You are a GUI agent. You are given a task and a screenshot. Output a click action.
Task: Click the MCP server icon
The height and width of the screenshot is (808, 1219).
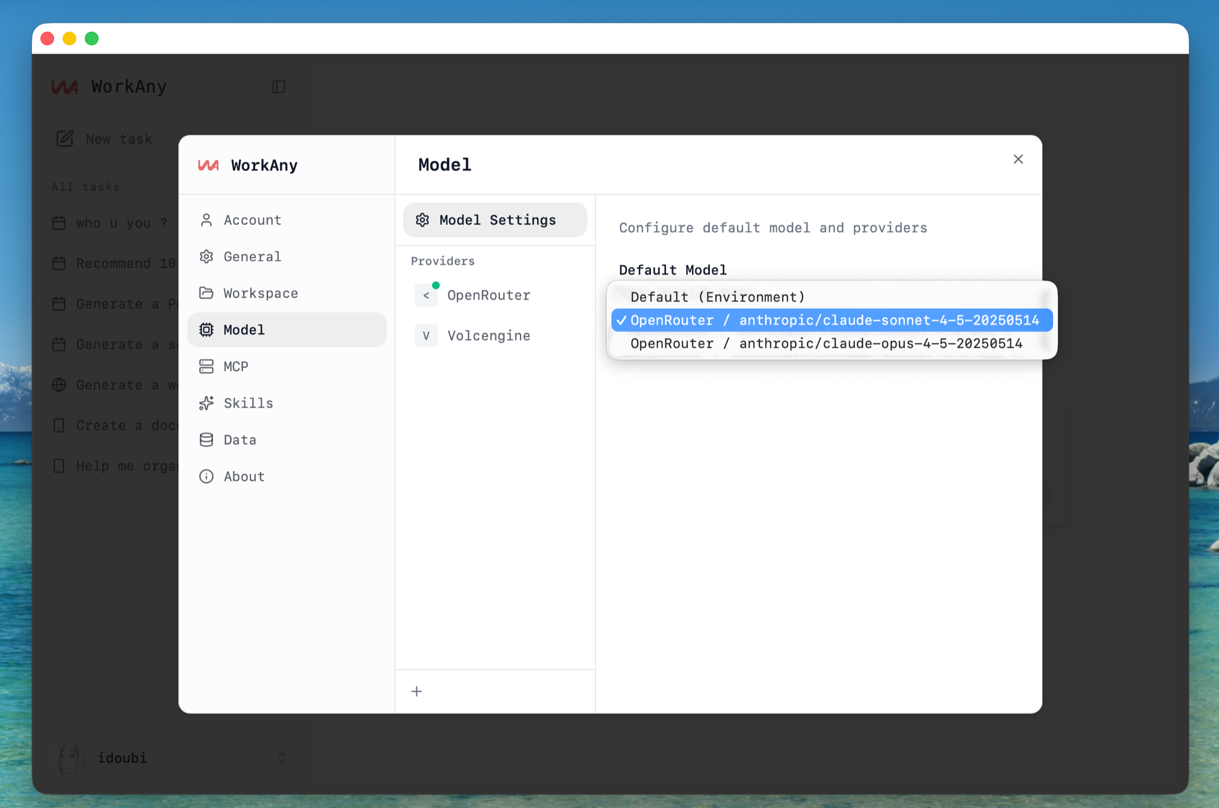point(206,367)
